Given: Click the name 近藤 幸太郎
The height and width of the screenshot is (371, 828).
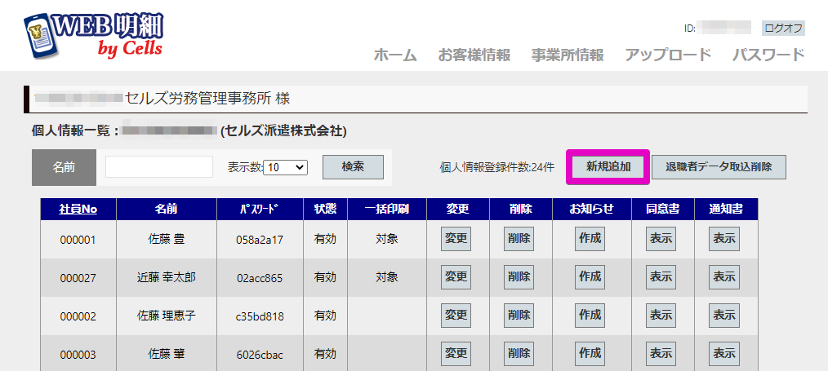Looking at the screenshot, I should [x=167, y=277].
